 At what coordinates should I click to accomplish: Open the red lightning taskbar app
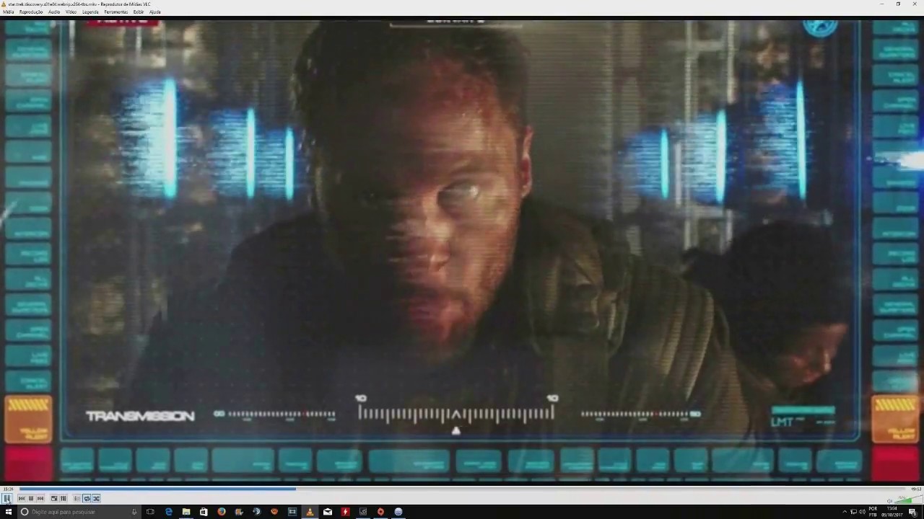click(x=345, y=512)
